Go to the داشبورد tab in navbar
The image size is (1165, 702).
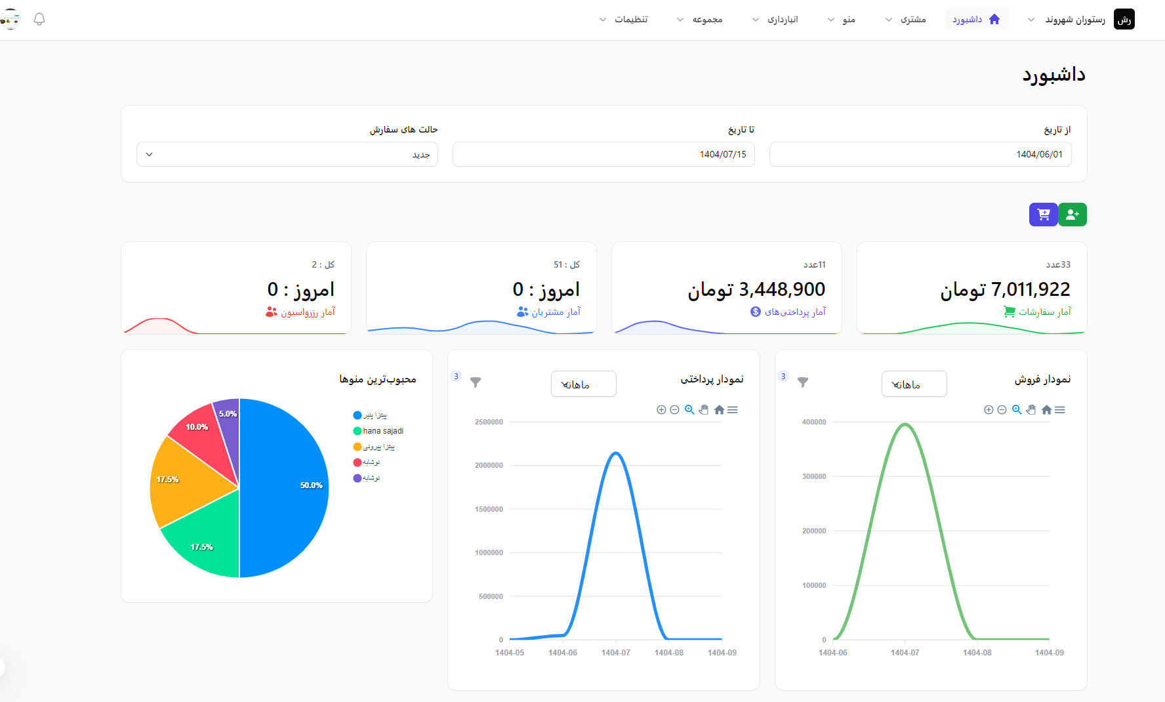pos(977,19)
